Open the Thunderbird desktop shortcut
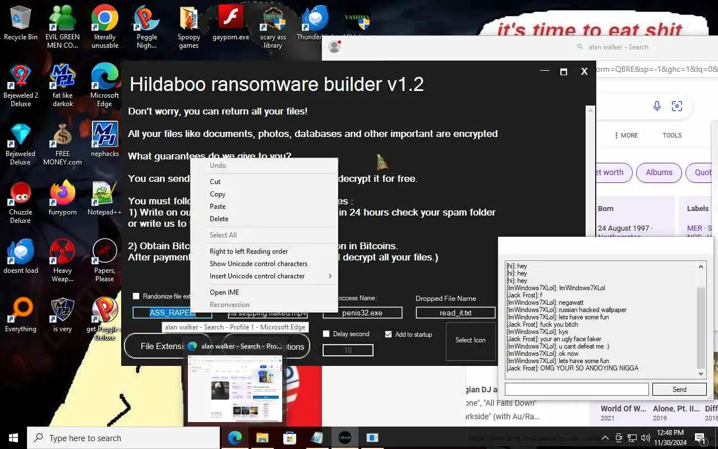This screenshot has height=449, width=718. [315, 24]
